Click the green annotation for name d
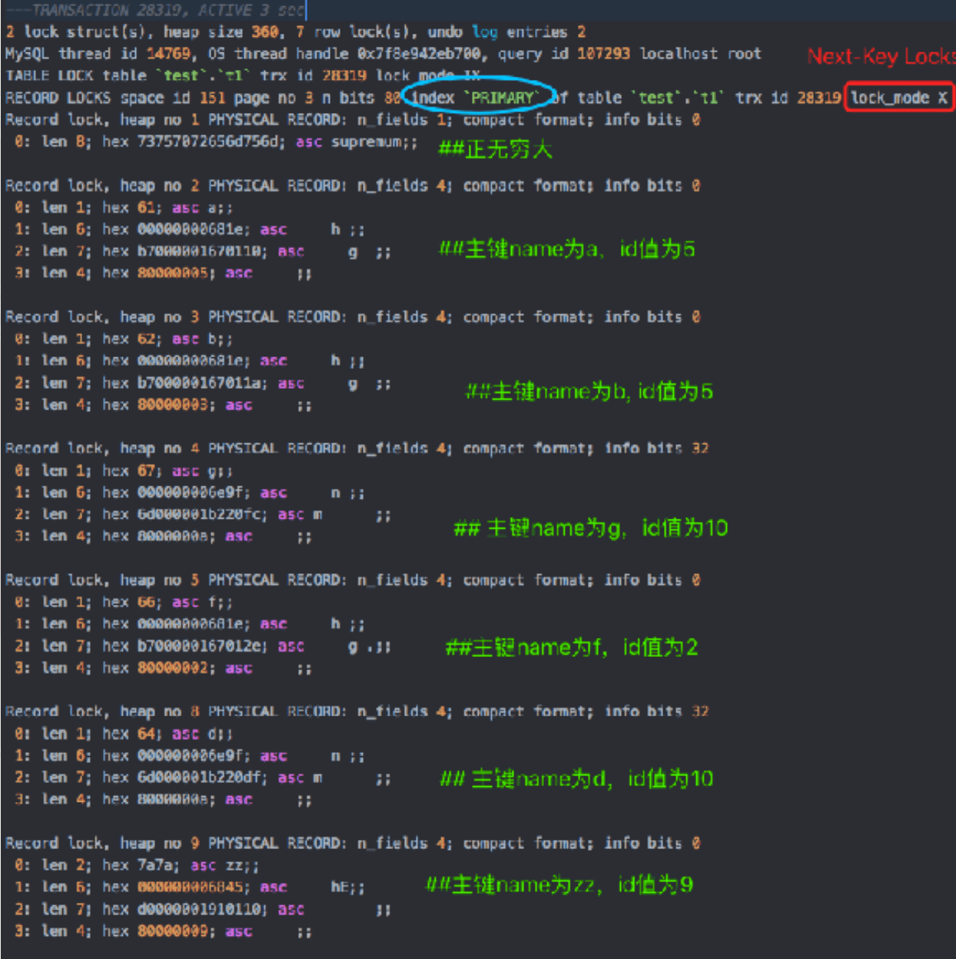This screenshot has height=959, width=956. [576, 779]
